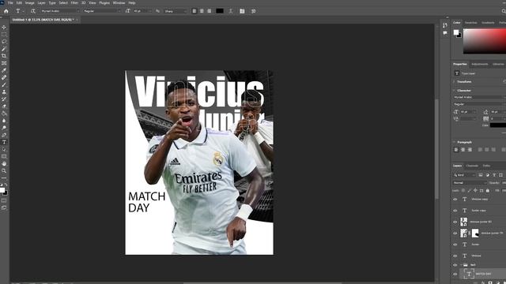
Task: Open the File menu
Action: [10, 3]
